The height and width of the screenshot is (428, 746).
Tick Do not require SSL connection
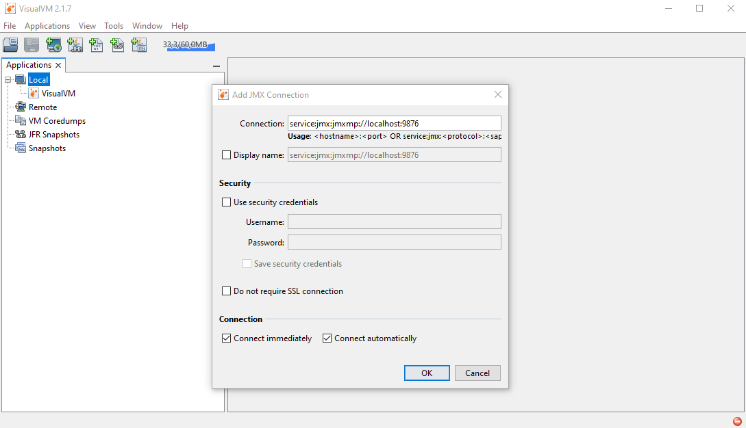[227, 291]
